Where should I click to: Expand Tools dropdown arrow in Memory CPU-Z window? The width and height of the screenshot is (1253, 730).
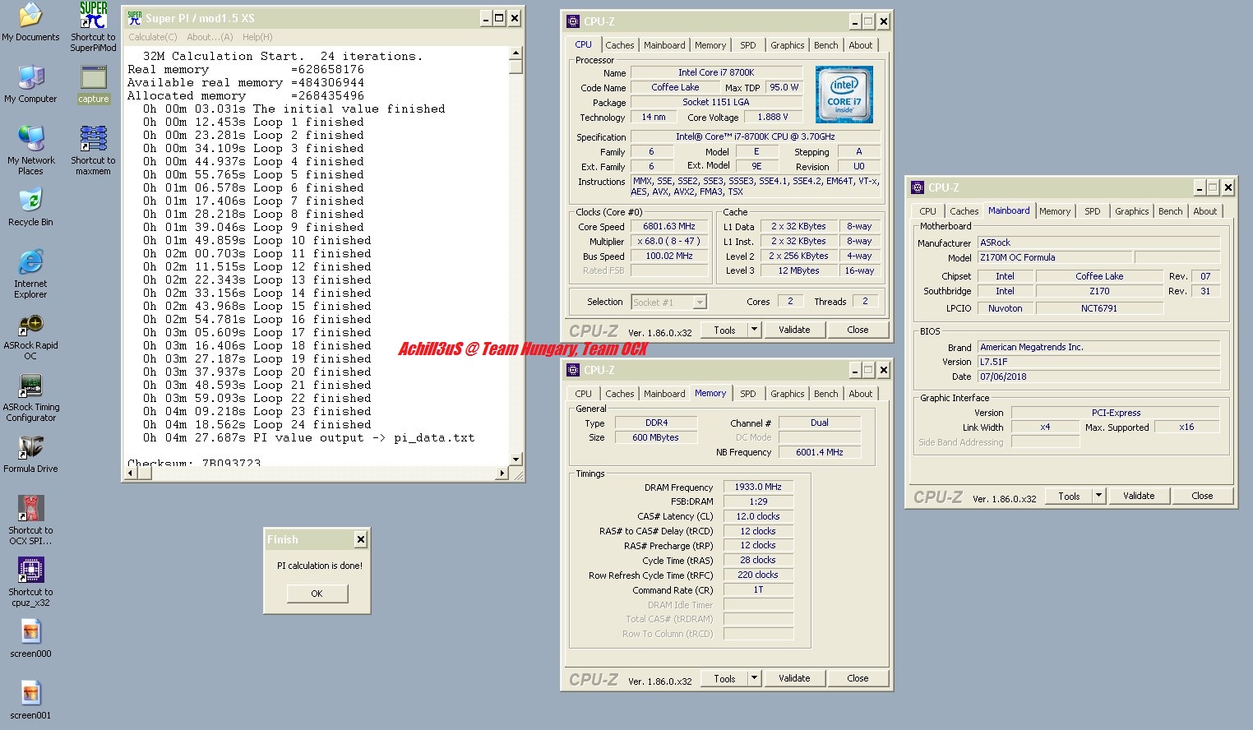coord(754,678)
